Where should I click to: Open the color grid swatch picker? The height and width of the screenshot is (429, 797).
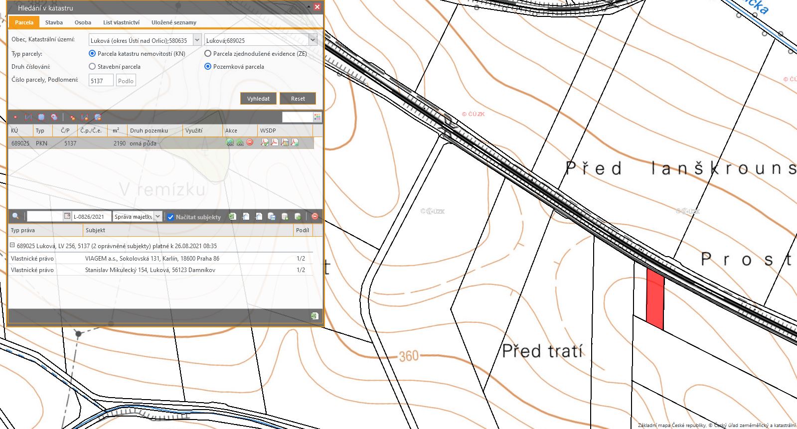[317, 117]
